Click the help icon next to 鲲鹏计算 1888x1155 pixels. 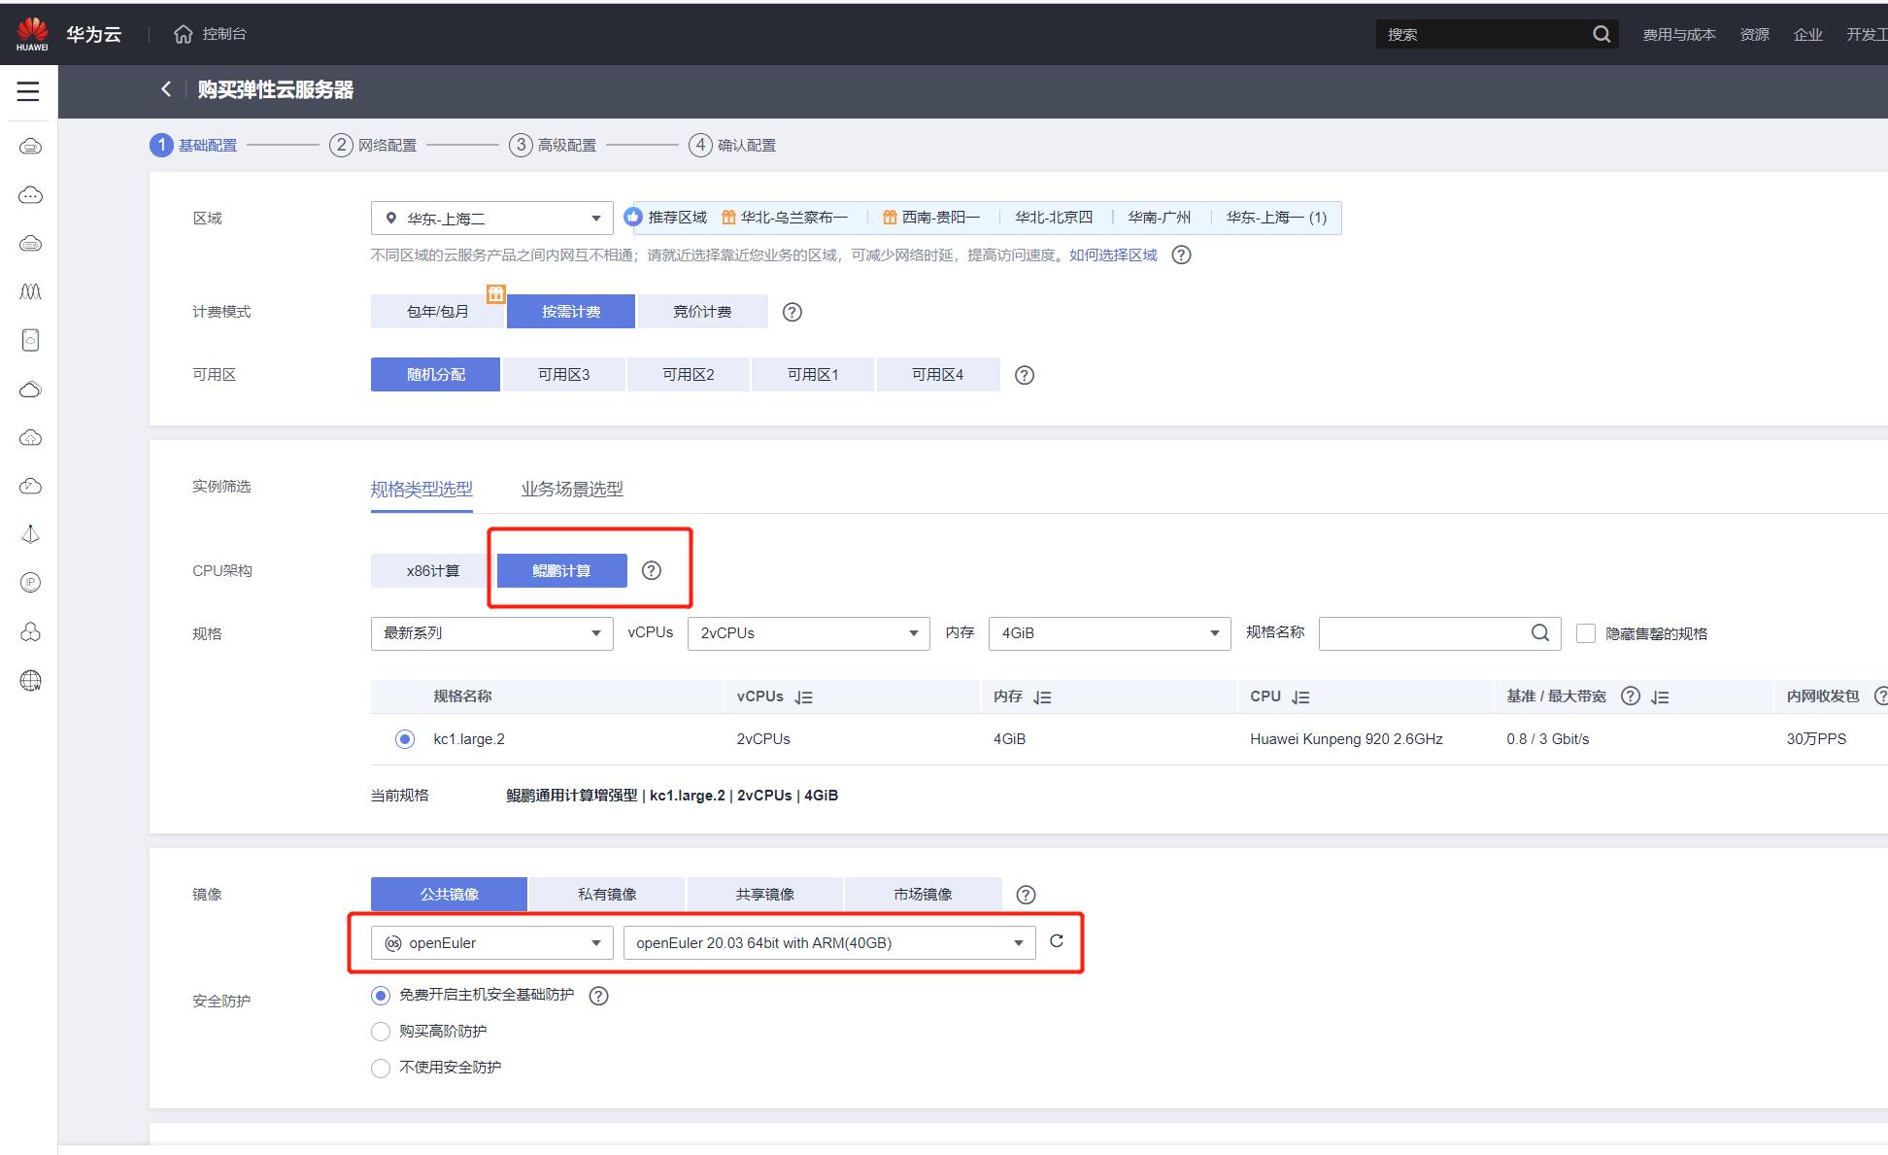[x=652, y=571]
